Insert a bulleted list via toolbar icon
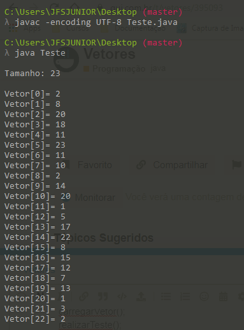 [166, 296]
